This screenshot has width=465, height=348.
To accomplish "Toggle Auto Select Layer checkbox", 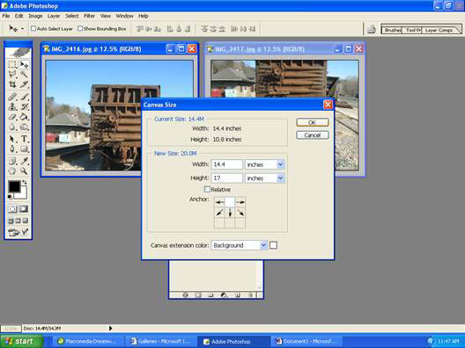I will [33, 28].
